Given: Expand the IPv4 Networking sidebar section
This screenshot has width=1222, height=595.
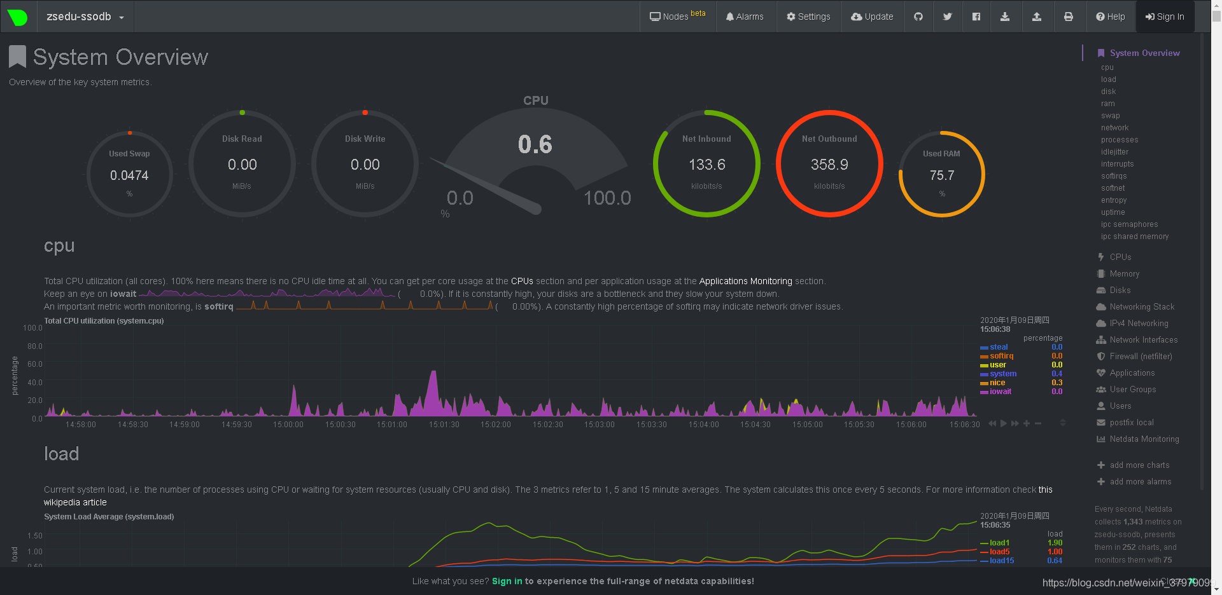Looking at the screenshot, I should point(1139,324).
